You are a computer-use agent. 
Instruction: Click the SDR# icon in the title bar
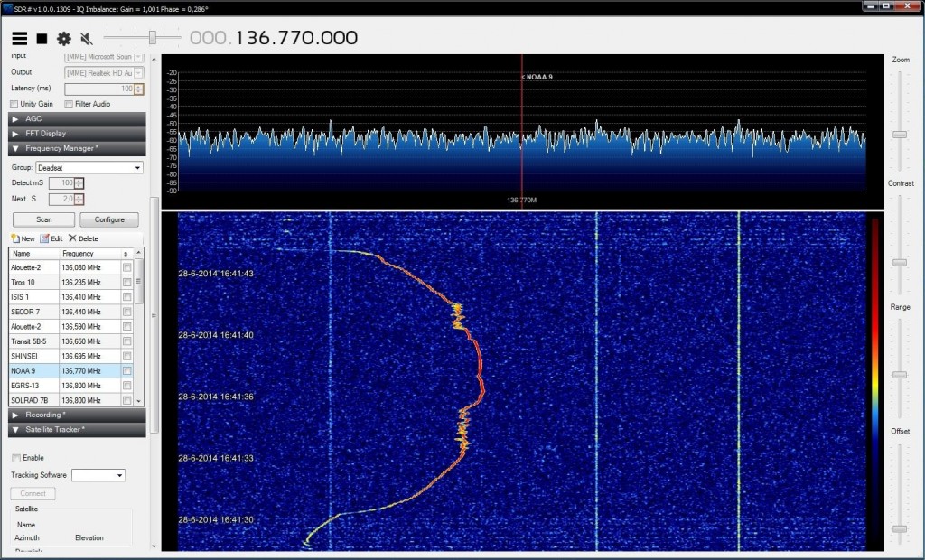(x=7, y=9)
